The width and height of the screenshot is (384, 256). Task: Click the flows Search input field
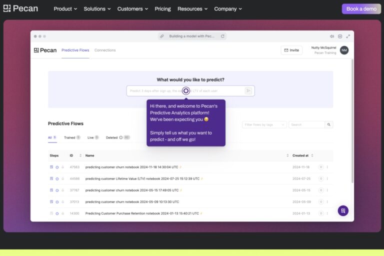click(306, 124)
